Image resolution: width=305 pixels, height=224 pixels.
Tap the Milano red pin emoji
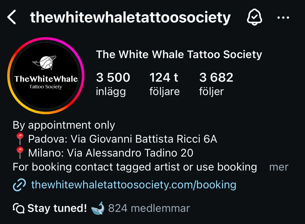tap(20, 152)
